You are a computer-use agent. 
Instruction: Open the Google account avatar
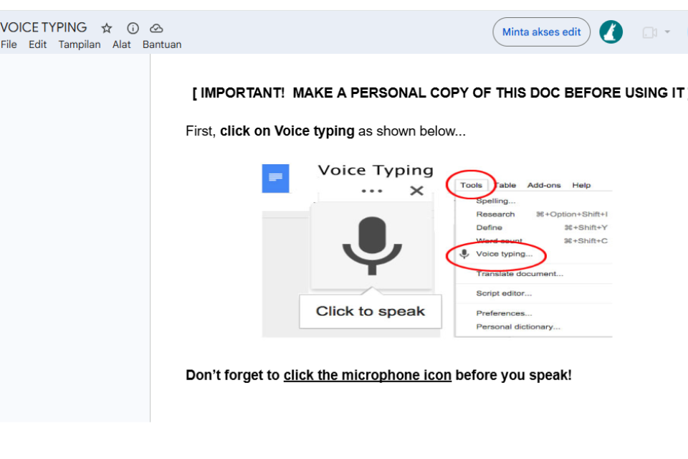pos(611,32)
